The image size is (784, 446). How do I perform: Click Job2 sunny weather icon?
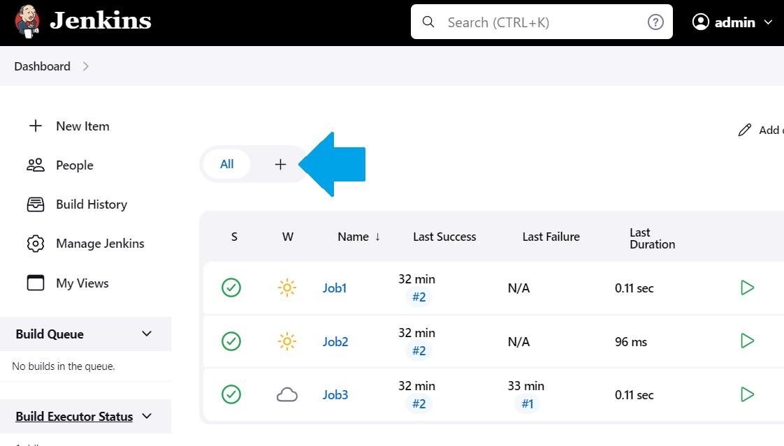[x=287, y=341]
